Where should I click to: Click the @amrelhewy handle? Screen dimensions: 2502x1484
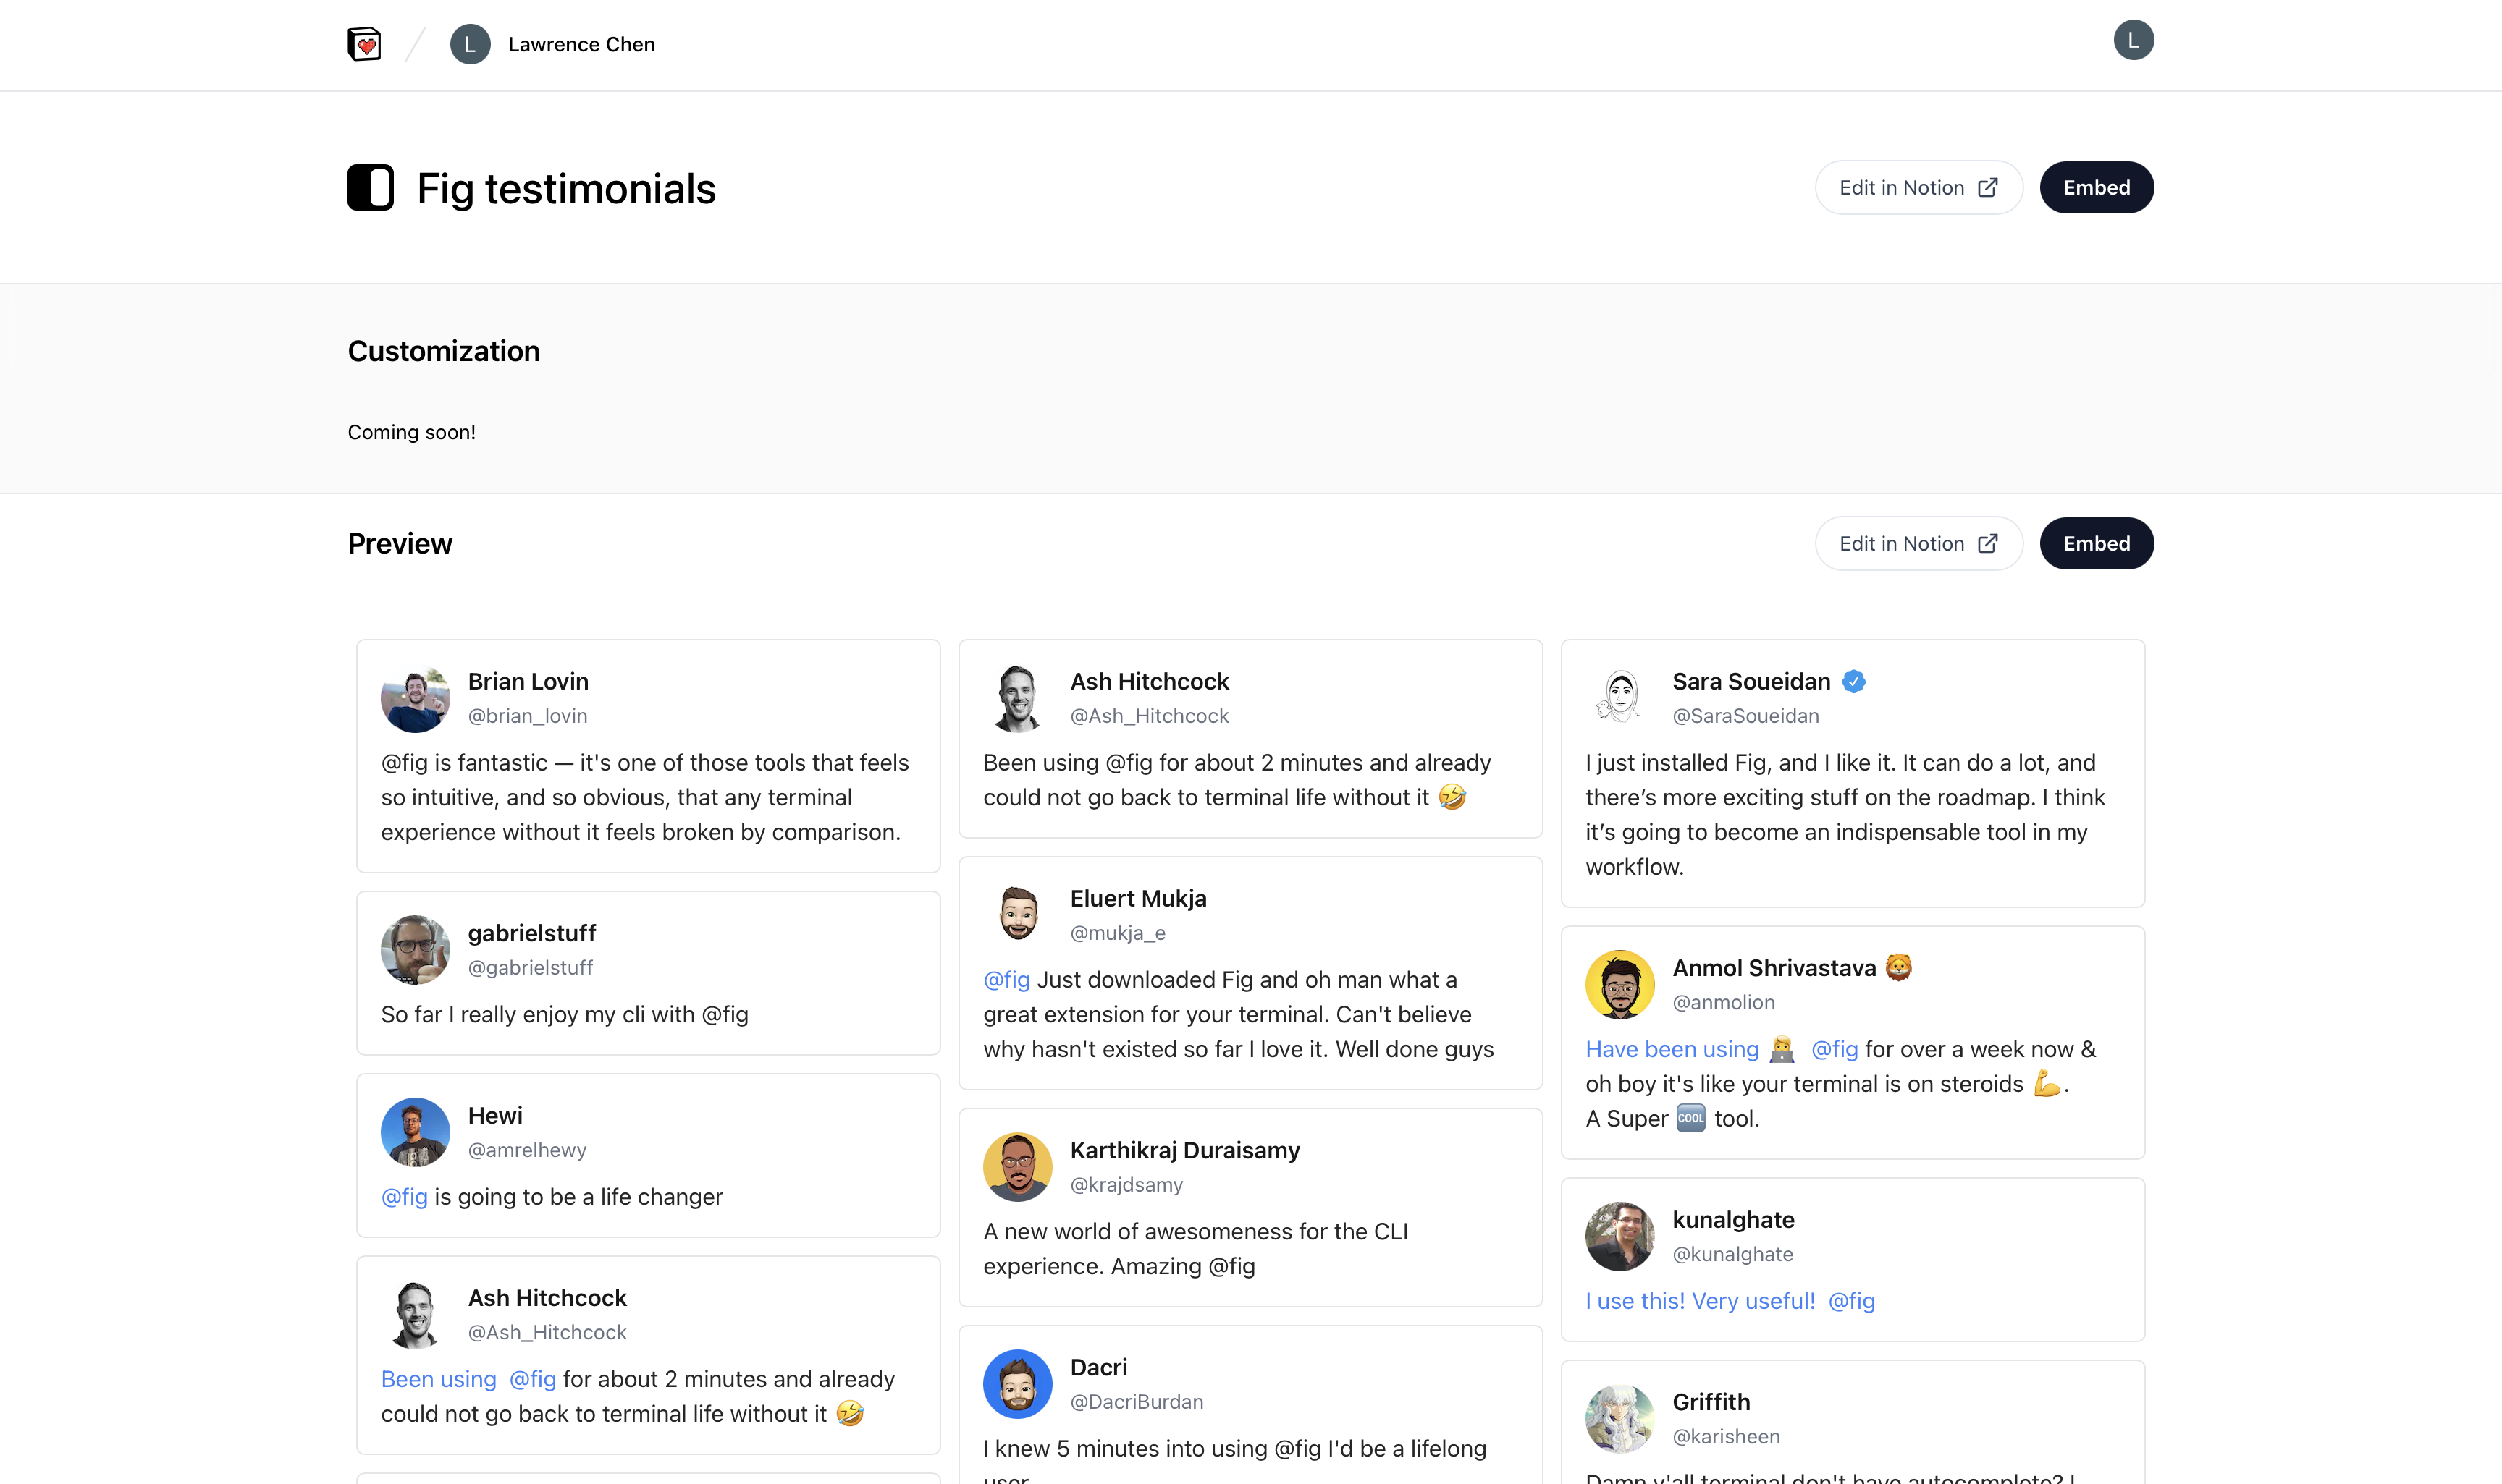click(x=527, y=1150)
